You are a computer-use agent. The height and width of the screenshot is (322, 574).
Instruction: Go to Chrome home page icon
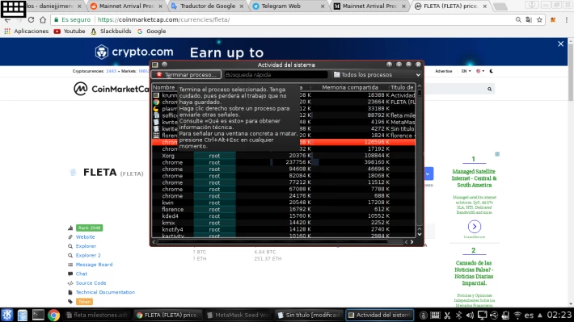point(43,19)
